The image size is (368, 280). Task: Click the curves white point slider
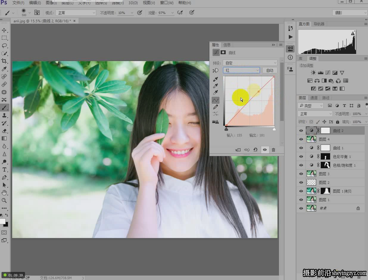274,129
